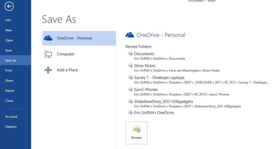Click the folder icon next to Documents
The width and height of the screenshot is (272, 149).
point(130,53)
